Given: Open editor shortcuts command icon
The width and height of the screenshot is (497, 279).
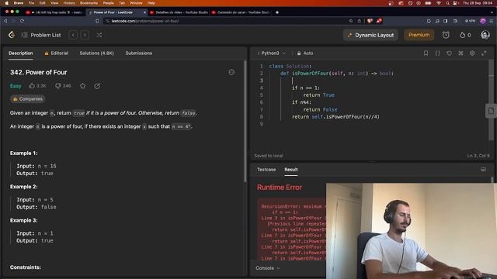Looking at the screenshot, I should pyautogui.click(x=461, y=53).
